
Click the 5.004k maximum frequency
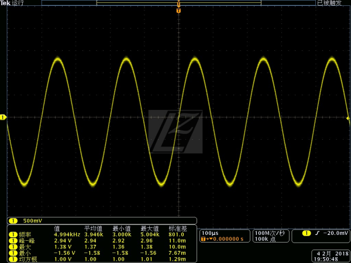click(x=150, y=234)
